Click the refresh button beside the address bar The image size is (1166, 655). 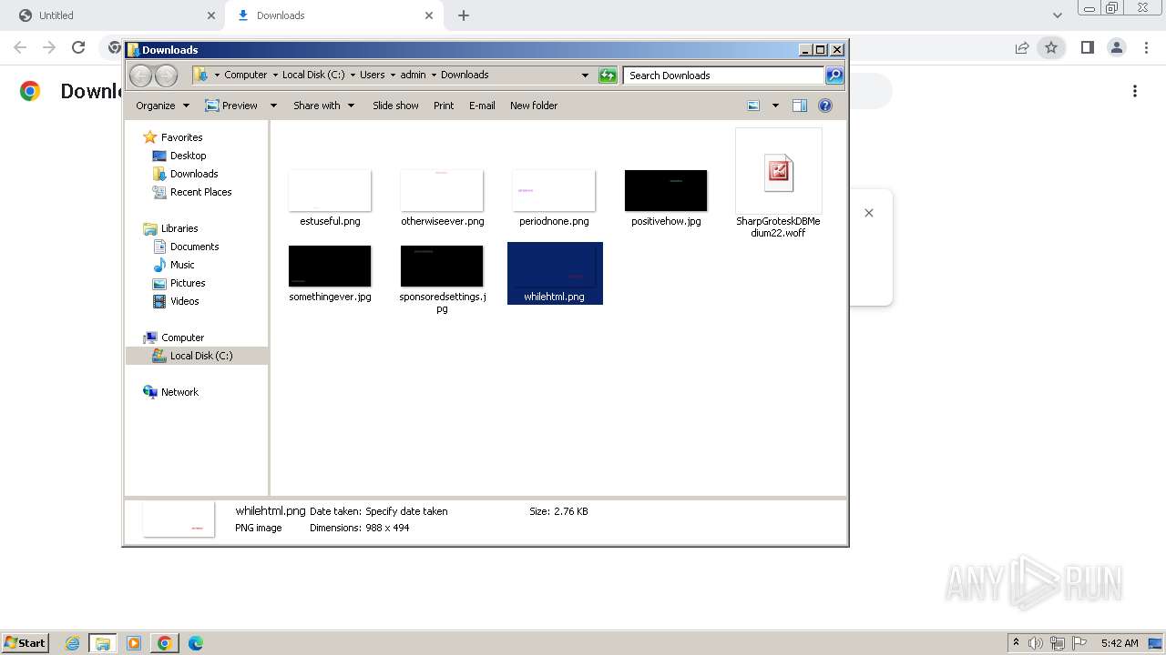[x=608, y=76]
